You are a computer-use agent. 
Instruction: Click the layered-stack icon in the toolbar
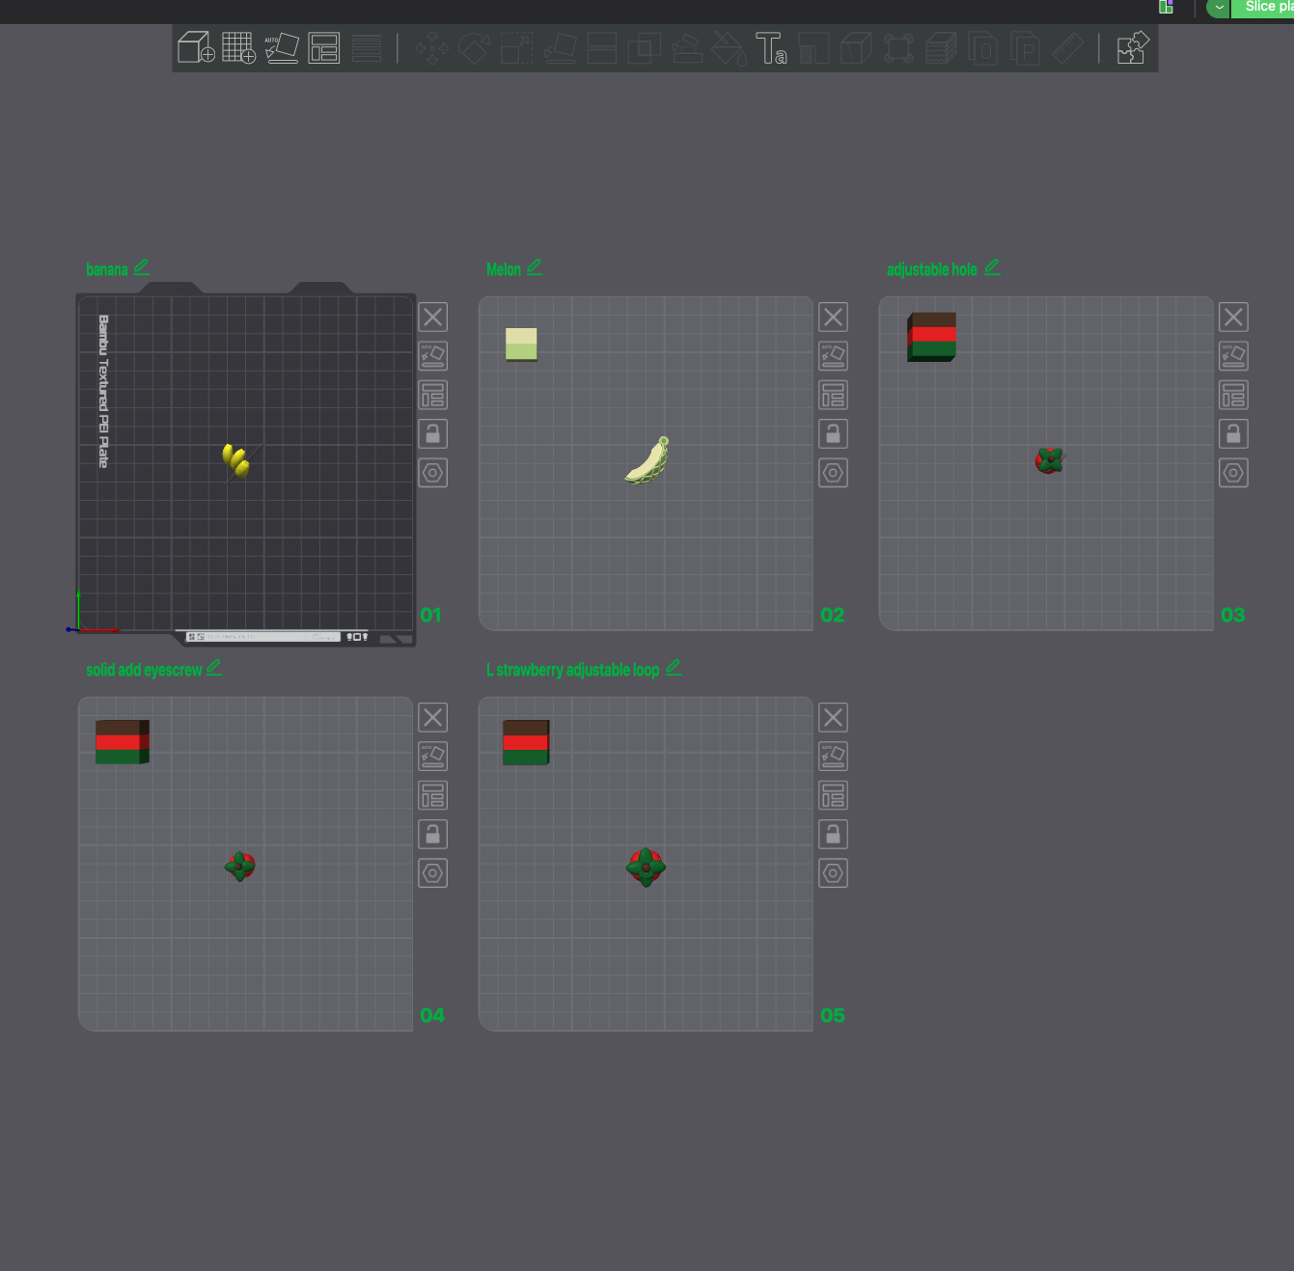941,47
